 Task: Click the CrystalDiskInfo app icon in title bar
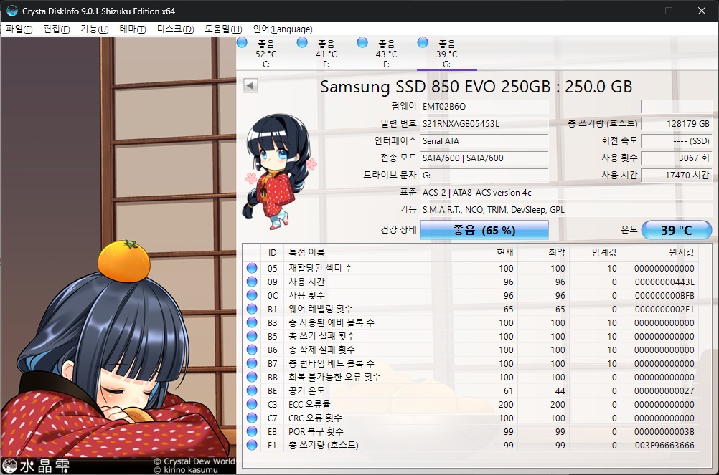(12, 11)
